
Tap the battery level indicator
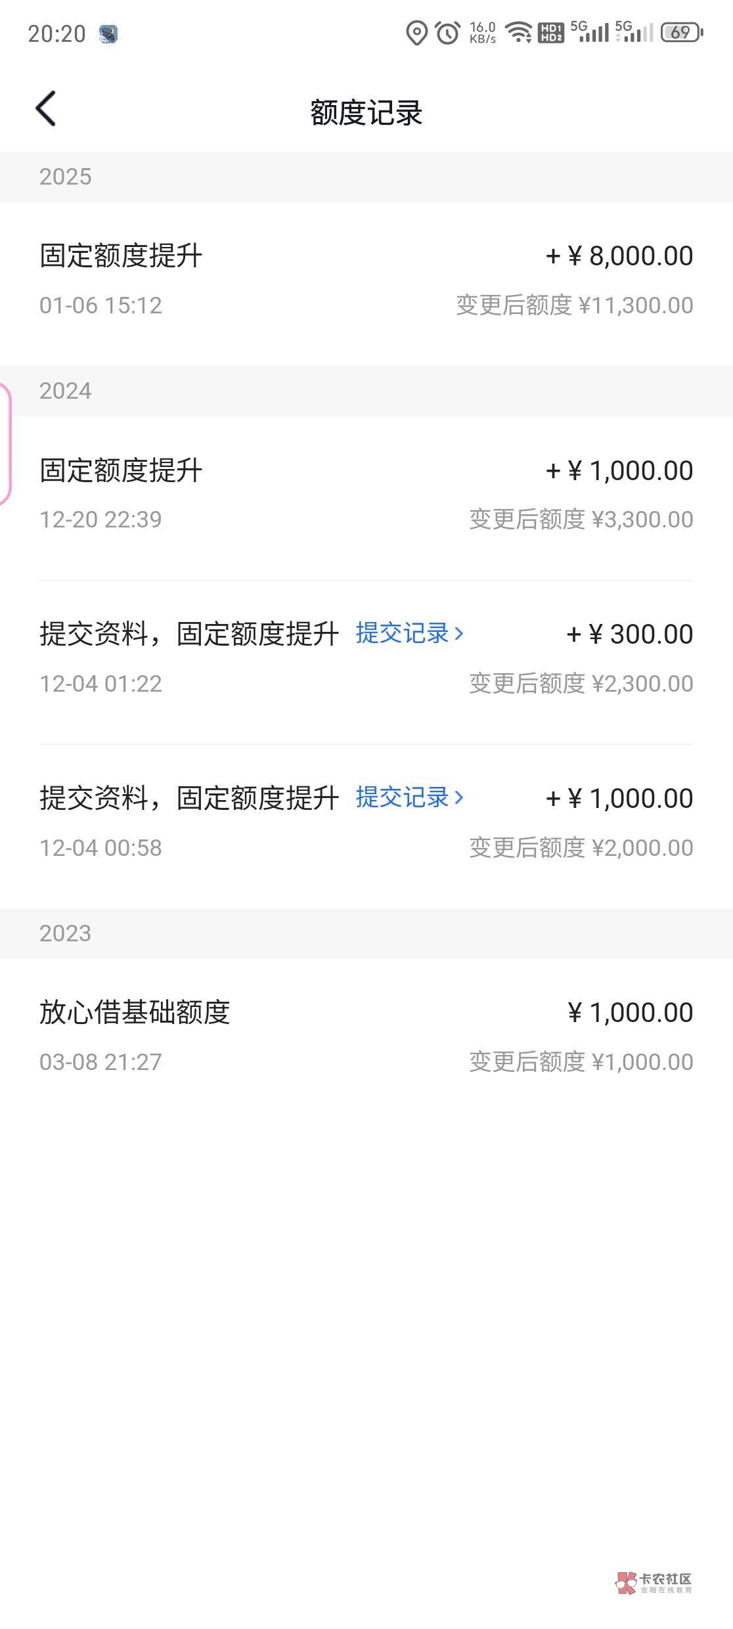[682, 33]
